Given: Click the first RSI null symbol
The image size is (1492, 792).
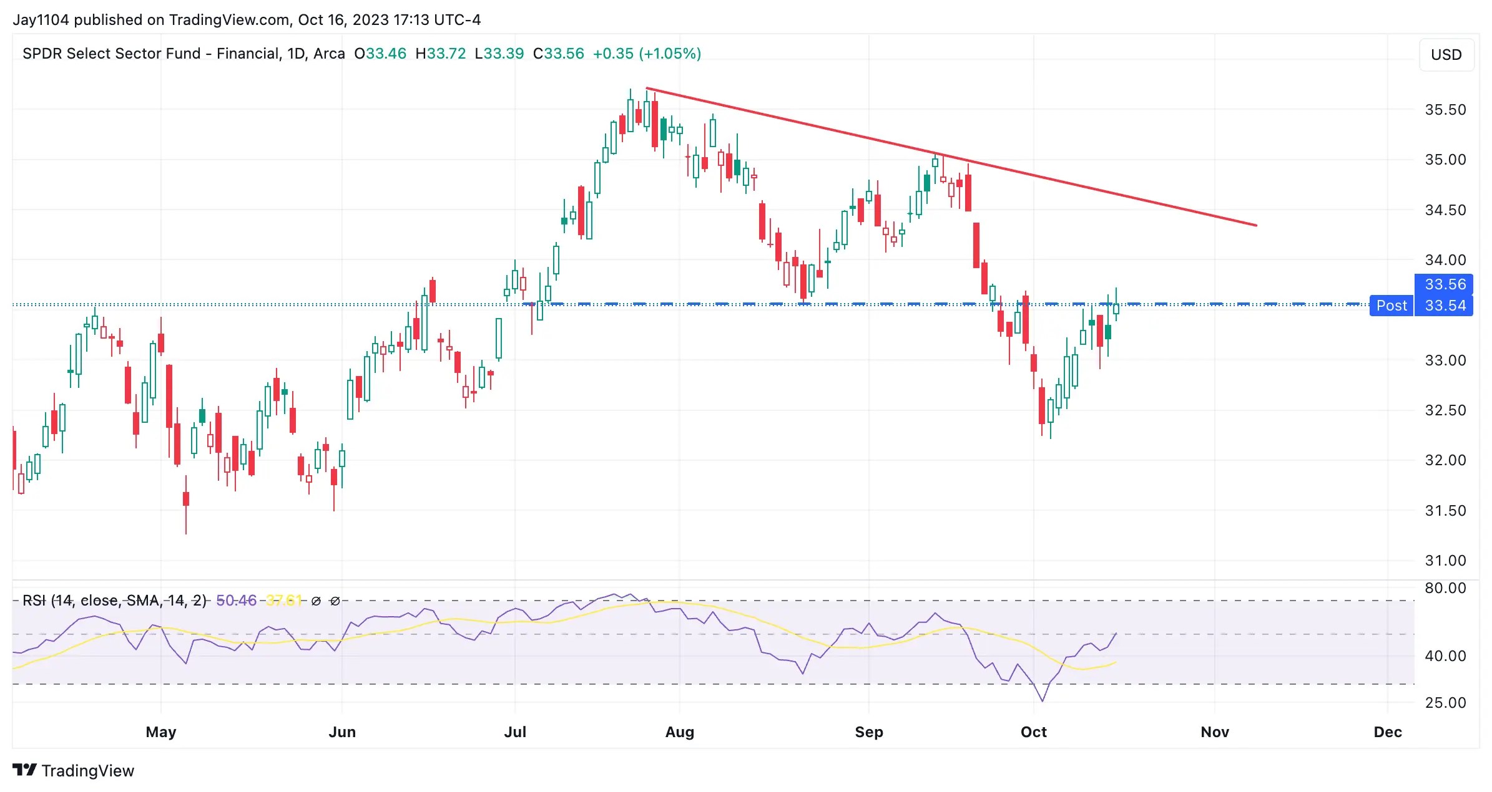Looking at the screenshot, I should click(x=316, y=601).
